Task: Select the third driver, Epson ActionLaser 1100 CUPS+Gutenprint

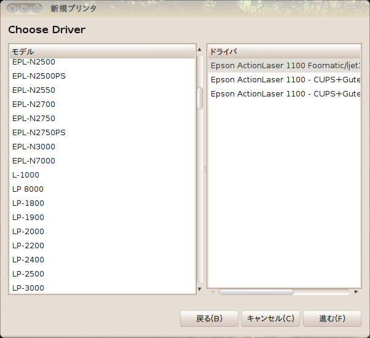Action: click(x=285, y=94)
